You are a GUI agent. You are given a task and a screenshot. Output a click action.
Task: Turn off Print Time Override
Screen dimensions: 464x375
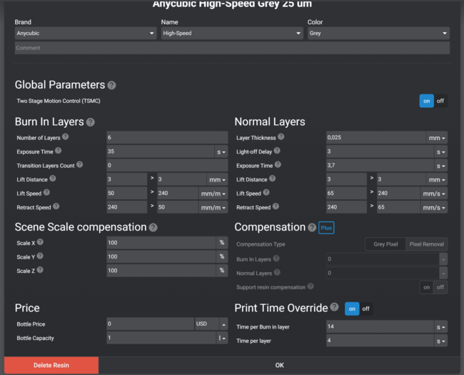click(365, 309)
